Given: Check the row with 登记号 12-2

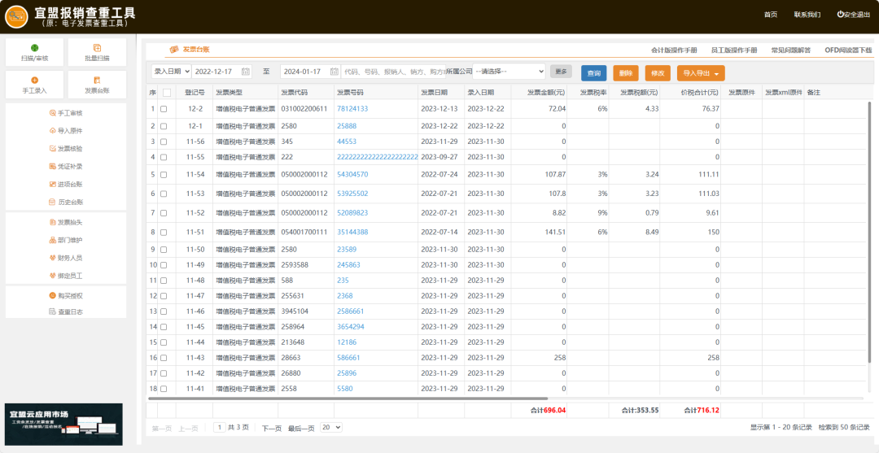Looking at the screenshot, I should (164, 109).
